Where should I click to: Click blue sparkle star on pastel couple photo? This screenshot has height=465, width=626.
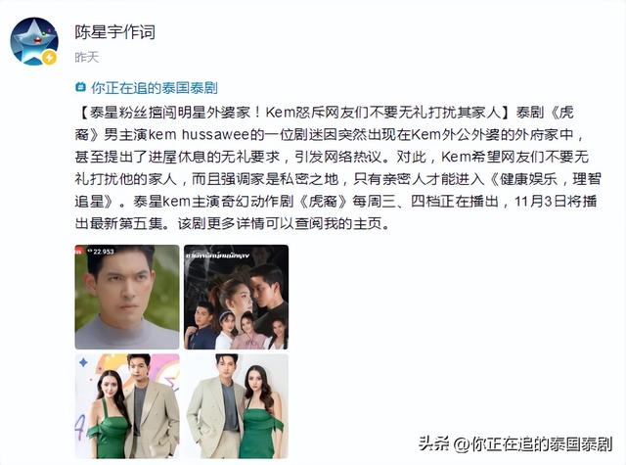pos(83,362)
